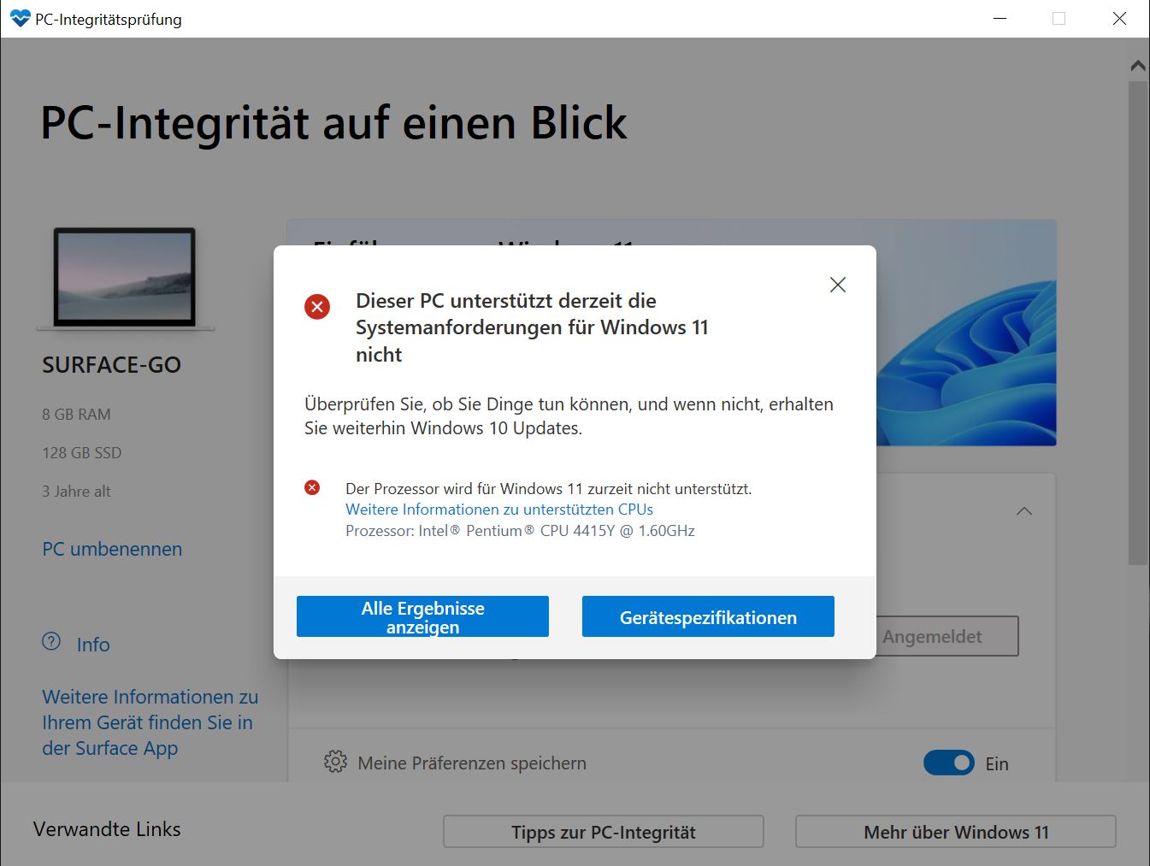Click the vertical scrollbar thumb

[1138, 323]
